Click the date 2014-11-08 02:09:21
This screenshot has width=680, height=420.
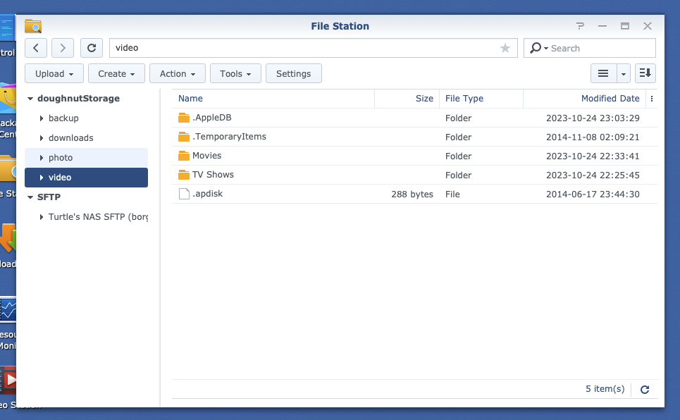[593, 137]
